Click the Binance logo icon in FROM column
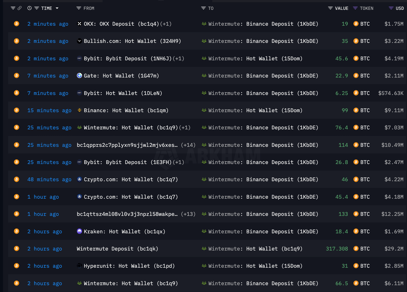The height and width of the screenshot is (292, 407). pos(79,110)
